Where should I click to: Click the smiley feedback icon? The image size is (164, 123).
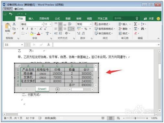tap(158, 19)
